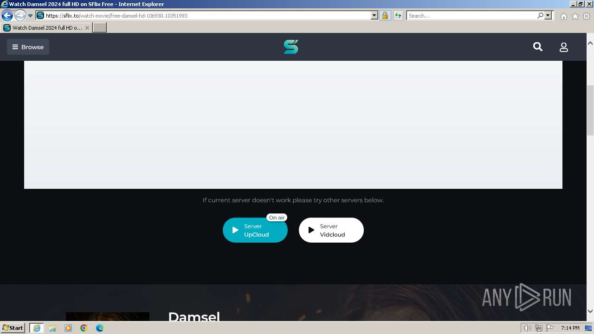Click the SFlix logo icon

(x=291, y=47)
